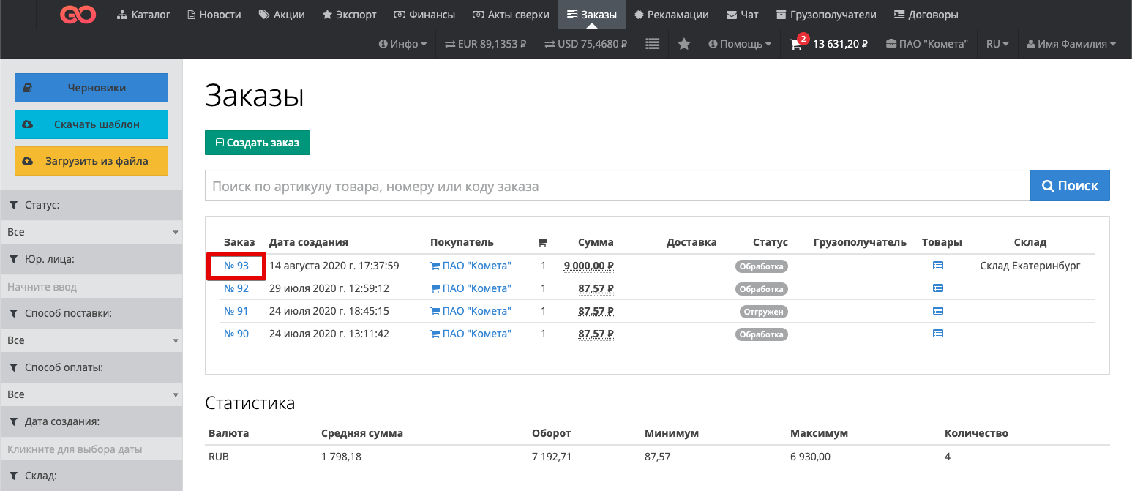Viewport: 1132px width, 491px height.
Task: Go to the Рекламации section
Action: tap(671, 15)
